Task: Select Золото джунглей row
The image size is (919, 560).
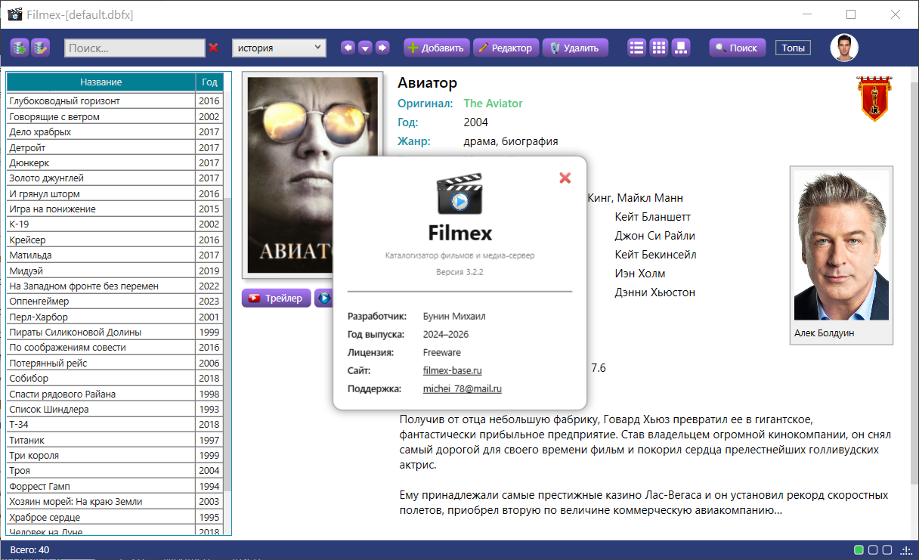Action: coord(115,178)
